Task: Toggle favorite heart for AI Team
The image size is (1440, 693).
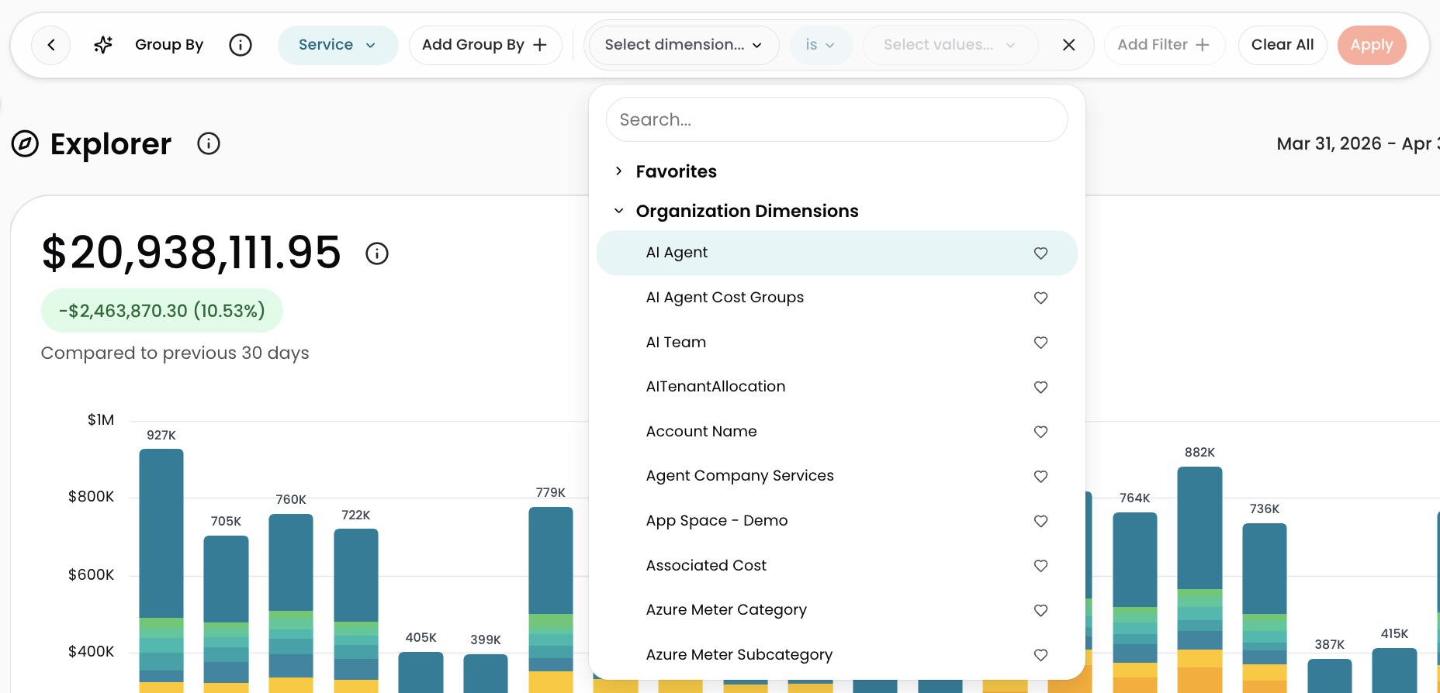Action: point(1040,343)
